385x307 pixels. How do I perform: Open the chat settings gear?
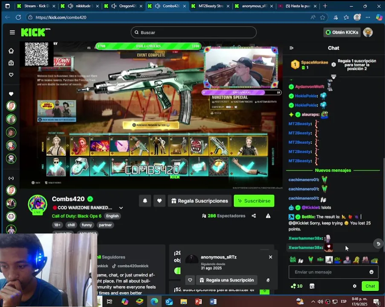[x=355, y=286]
